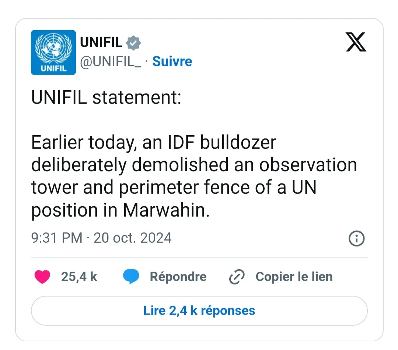
Task: Click the Répondre label
Action: [x=178, y=277]
